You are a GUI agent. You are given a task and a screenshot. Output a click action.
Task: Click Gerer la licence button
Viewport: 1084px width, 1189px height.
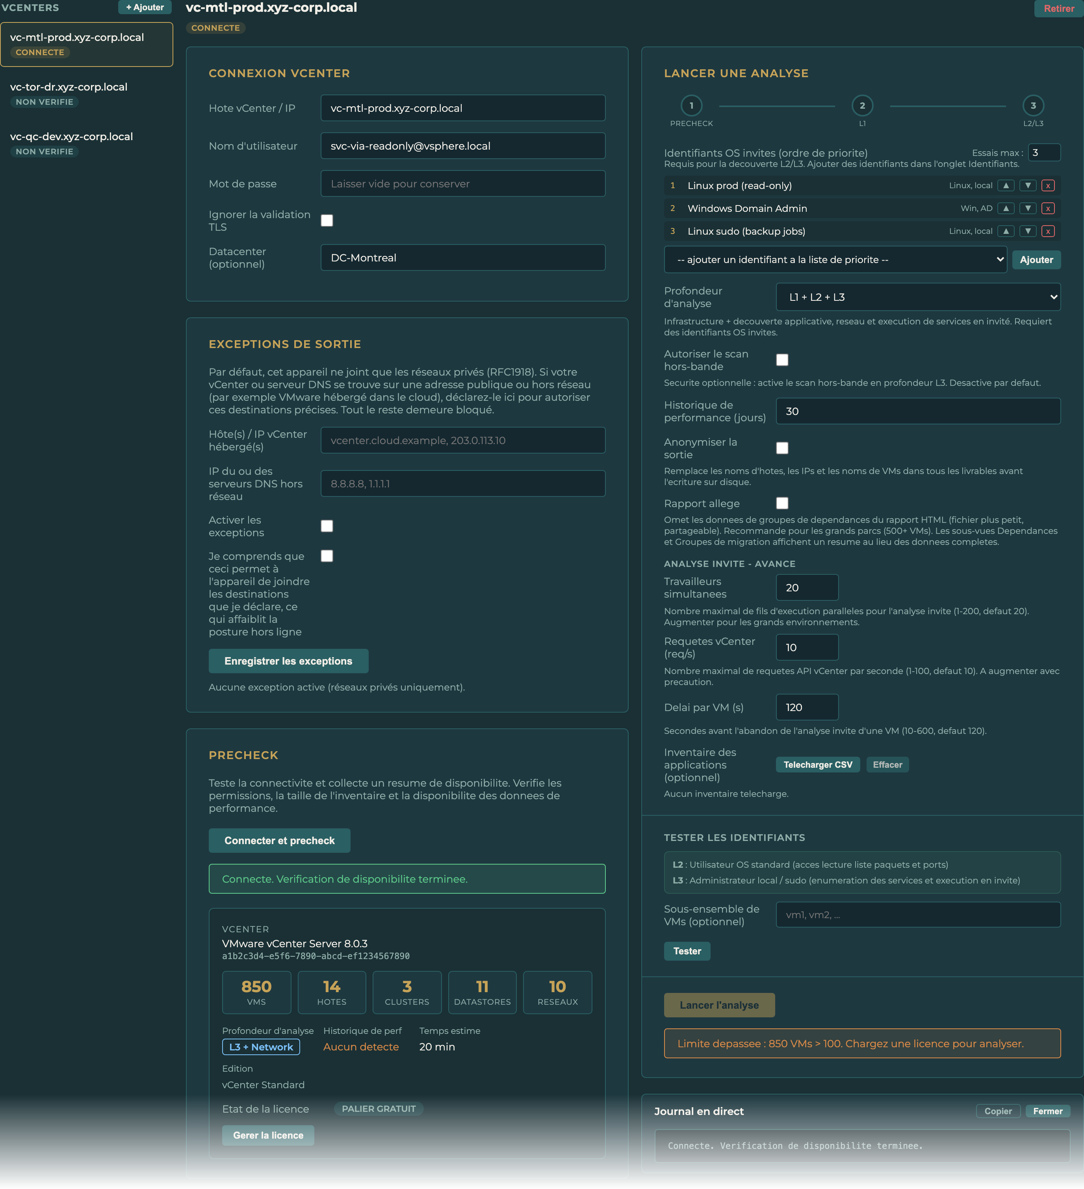pos(268,1135)
